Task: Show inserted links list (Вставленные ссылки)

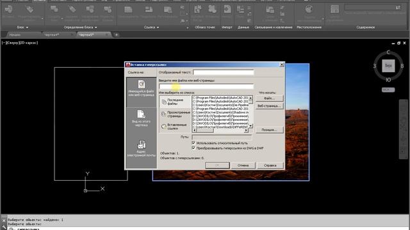Action: pyautogui.click(x=175, y=126)
